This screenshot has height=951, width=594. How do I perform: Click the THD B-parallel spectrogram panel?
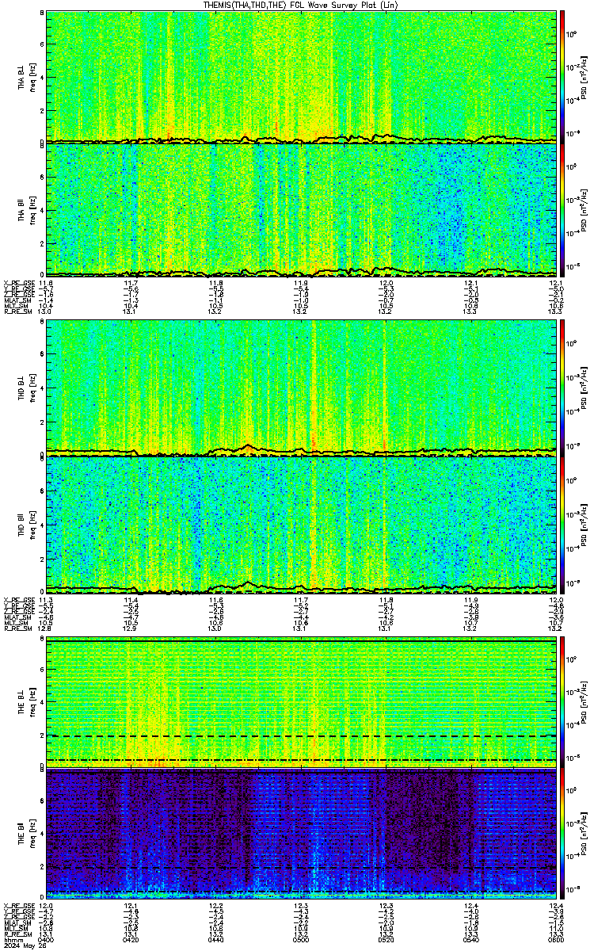tap(300, 524)
